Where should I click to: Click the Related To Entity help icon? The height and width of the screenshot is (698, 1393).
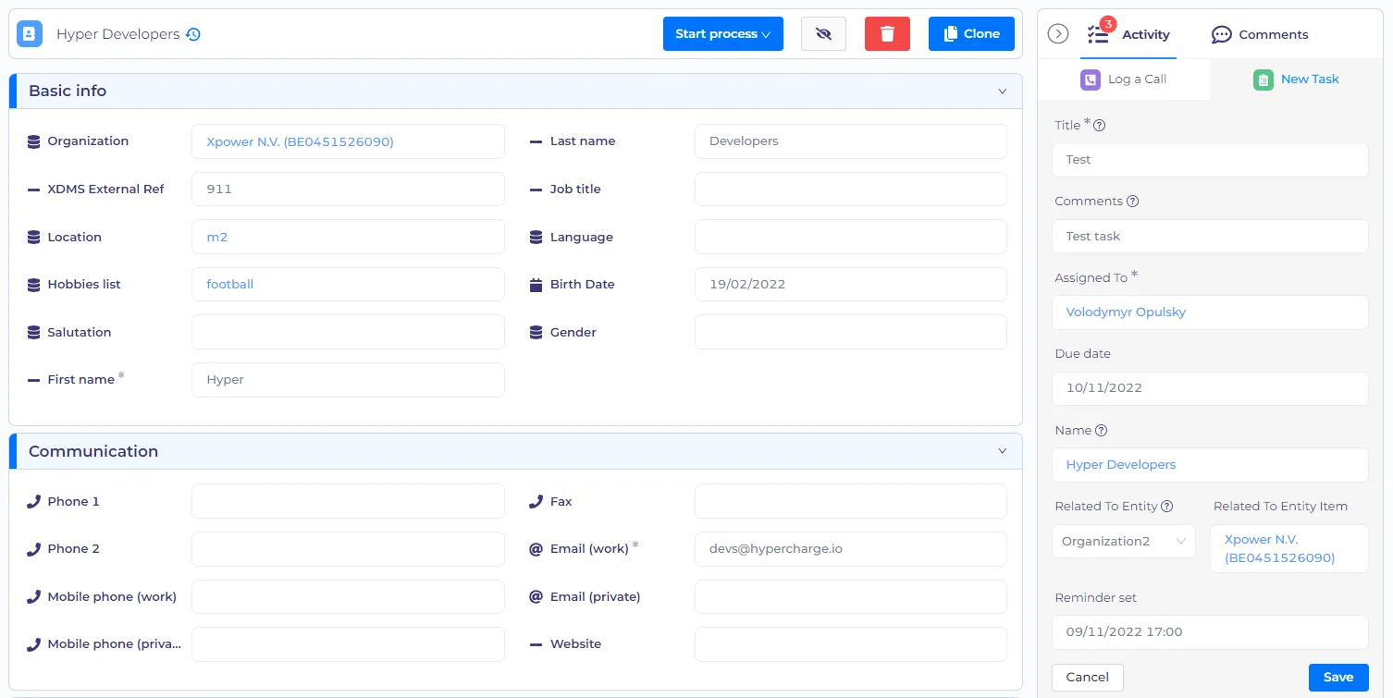[x=1167, y=507]
